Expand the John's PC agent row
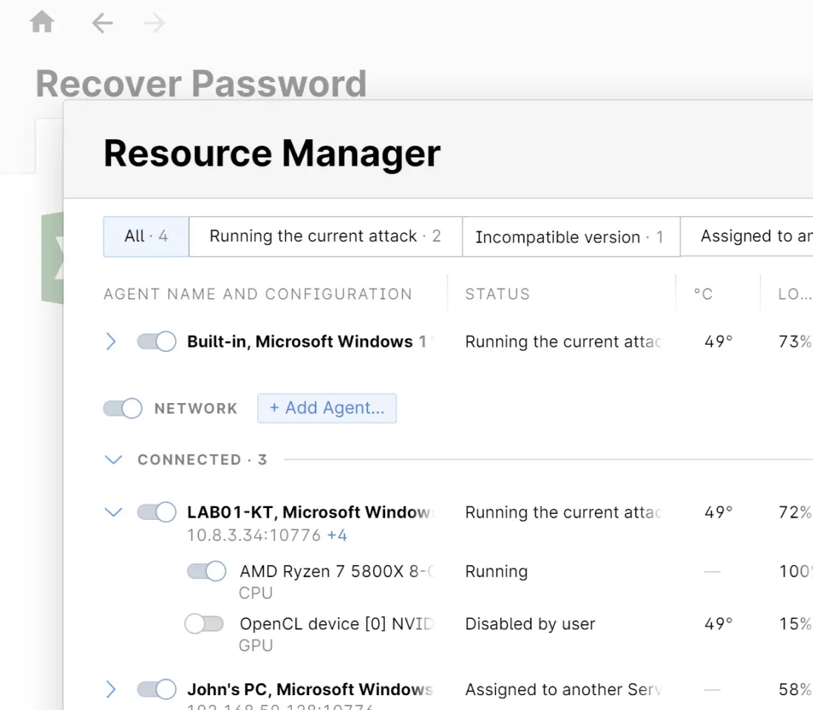The image size is (813, 710). (x=111, y=689)
